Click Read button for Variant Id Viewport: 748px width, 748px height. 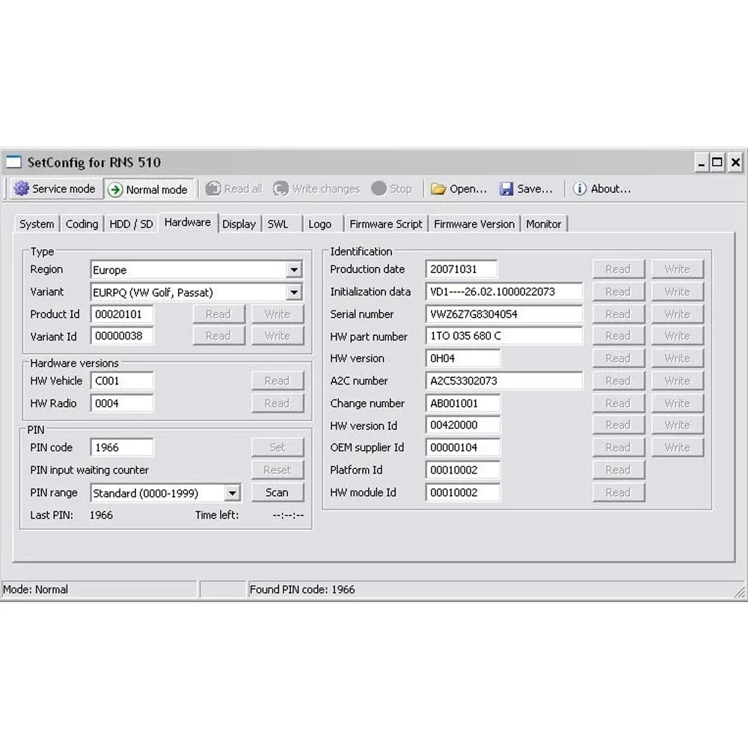coord(218,336)
